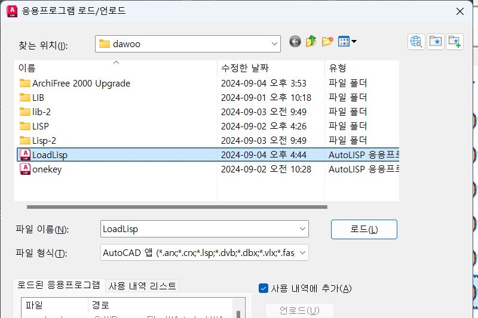Create a new folder icon
The image size is (478, 318).
pyautogui.click(x=327, y=41)
